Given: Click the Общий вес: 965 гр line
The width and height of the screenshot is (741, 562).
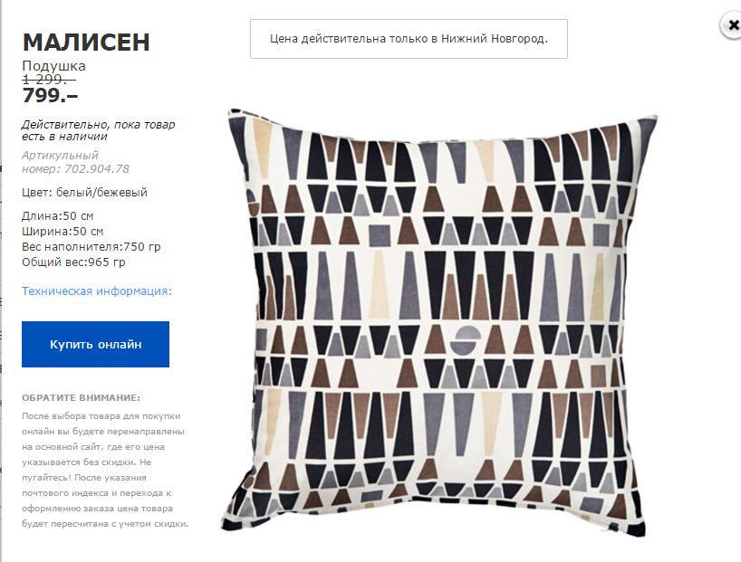Looking at the screenshot, I should coord(73,262).
